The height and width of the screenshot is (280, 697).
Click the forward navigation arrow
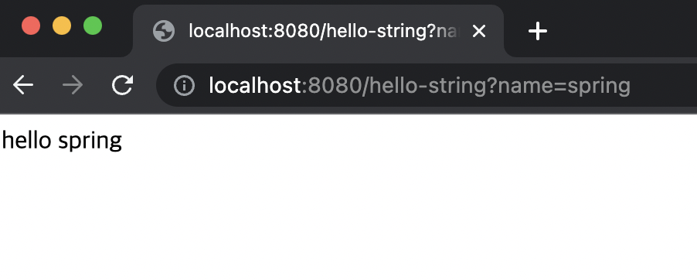[x=73, y=85]
